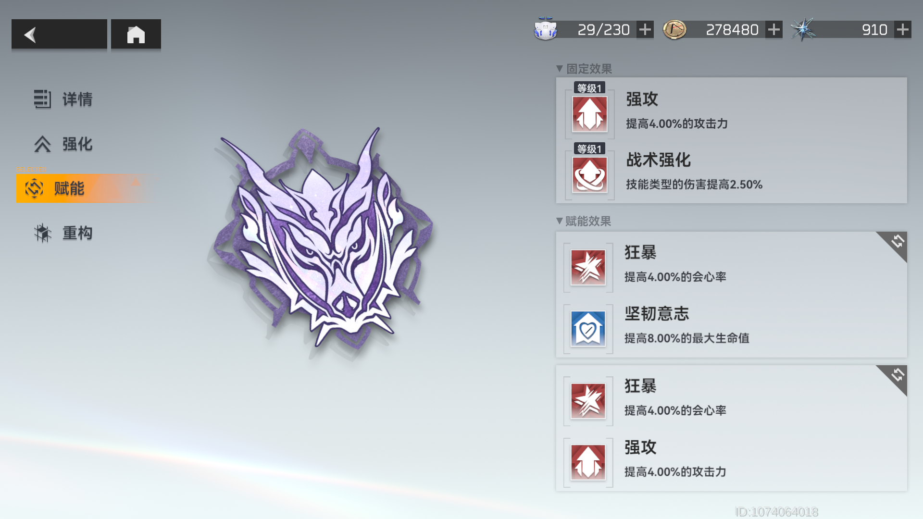Tap the second 狂暴 skill icon
This screenshot has height=519, width=923.
[588, 401]
